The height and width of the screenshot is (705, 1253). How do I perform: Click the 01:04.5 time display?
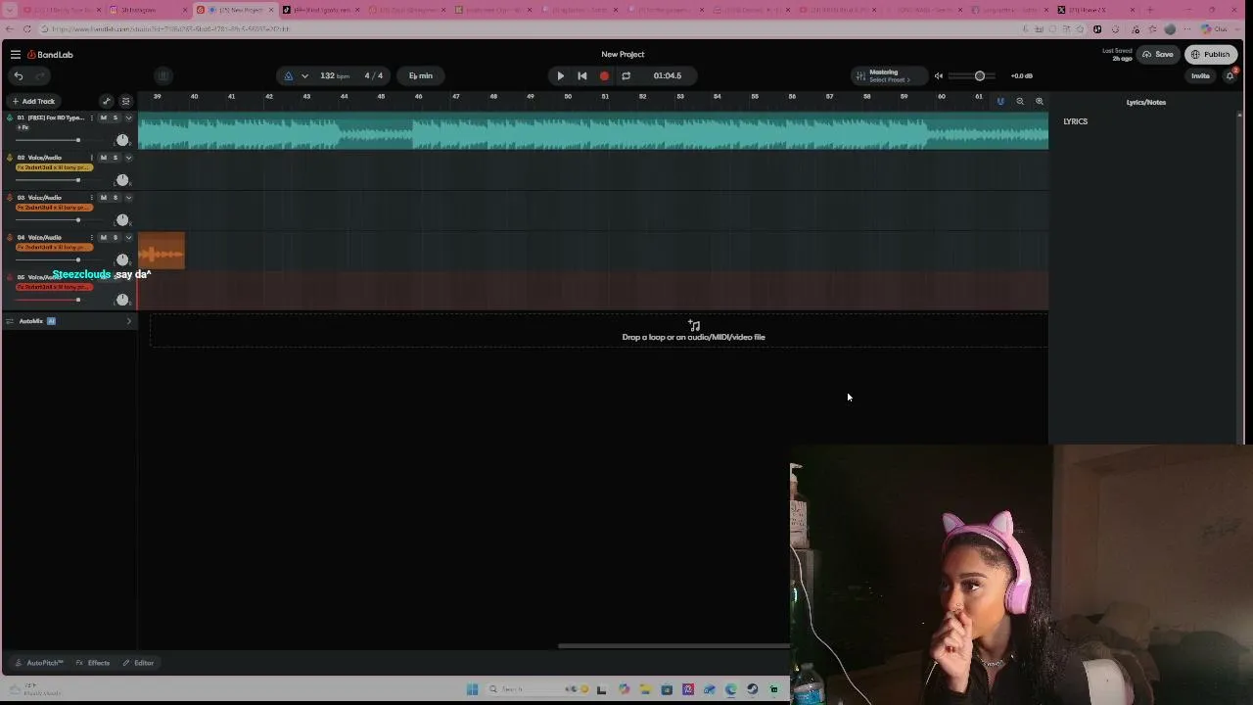tap(668, 75)
